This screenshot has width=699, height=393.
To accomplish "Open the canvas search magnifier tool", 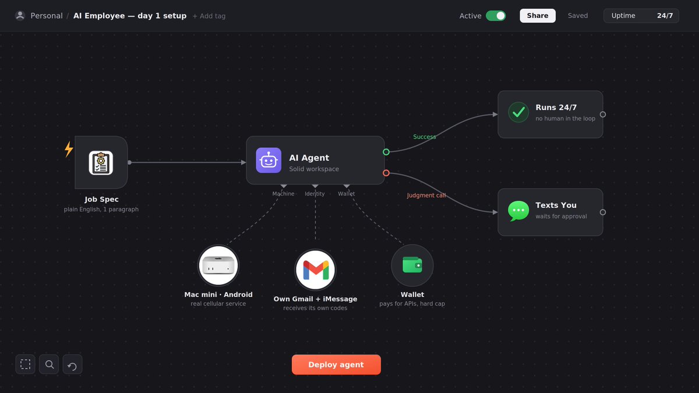I will 50,364.
